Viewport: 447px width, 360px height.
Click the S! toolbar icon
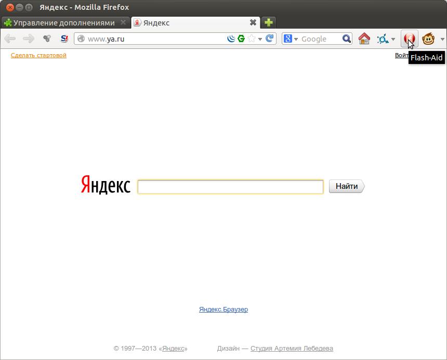64,38
